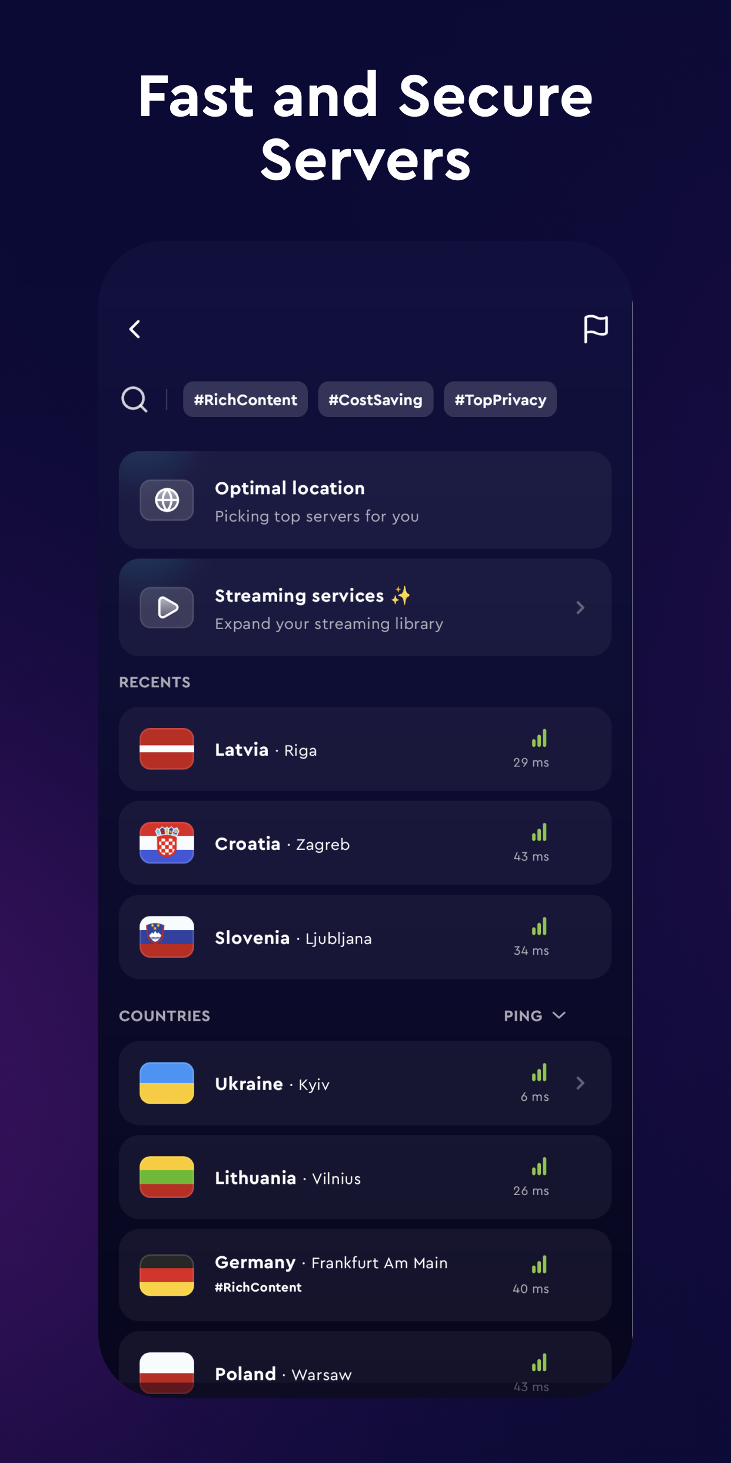Image resolution: width=731 pixels, height=1463 pixels.
Task: Expand Streaming services chevron
Action: [x=580, y=607]
